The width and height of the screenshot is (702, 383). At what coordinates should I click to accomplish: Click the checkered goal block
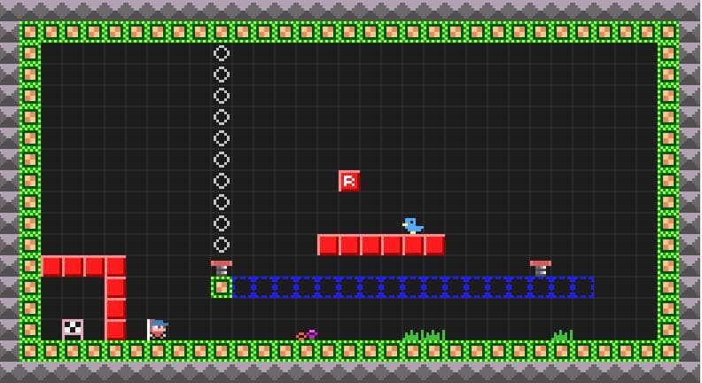73,329
